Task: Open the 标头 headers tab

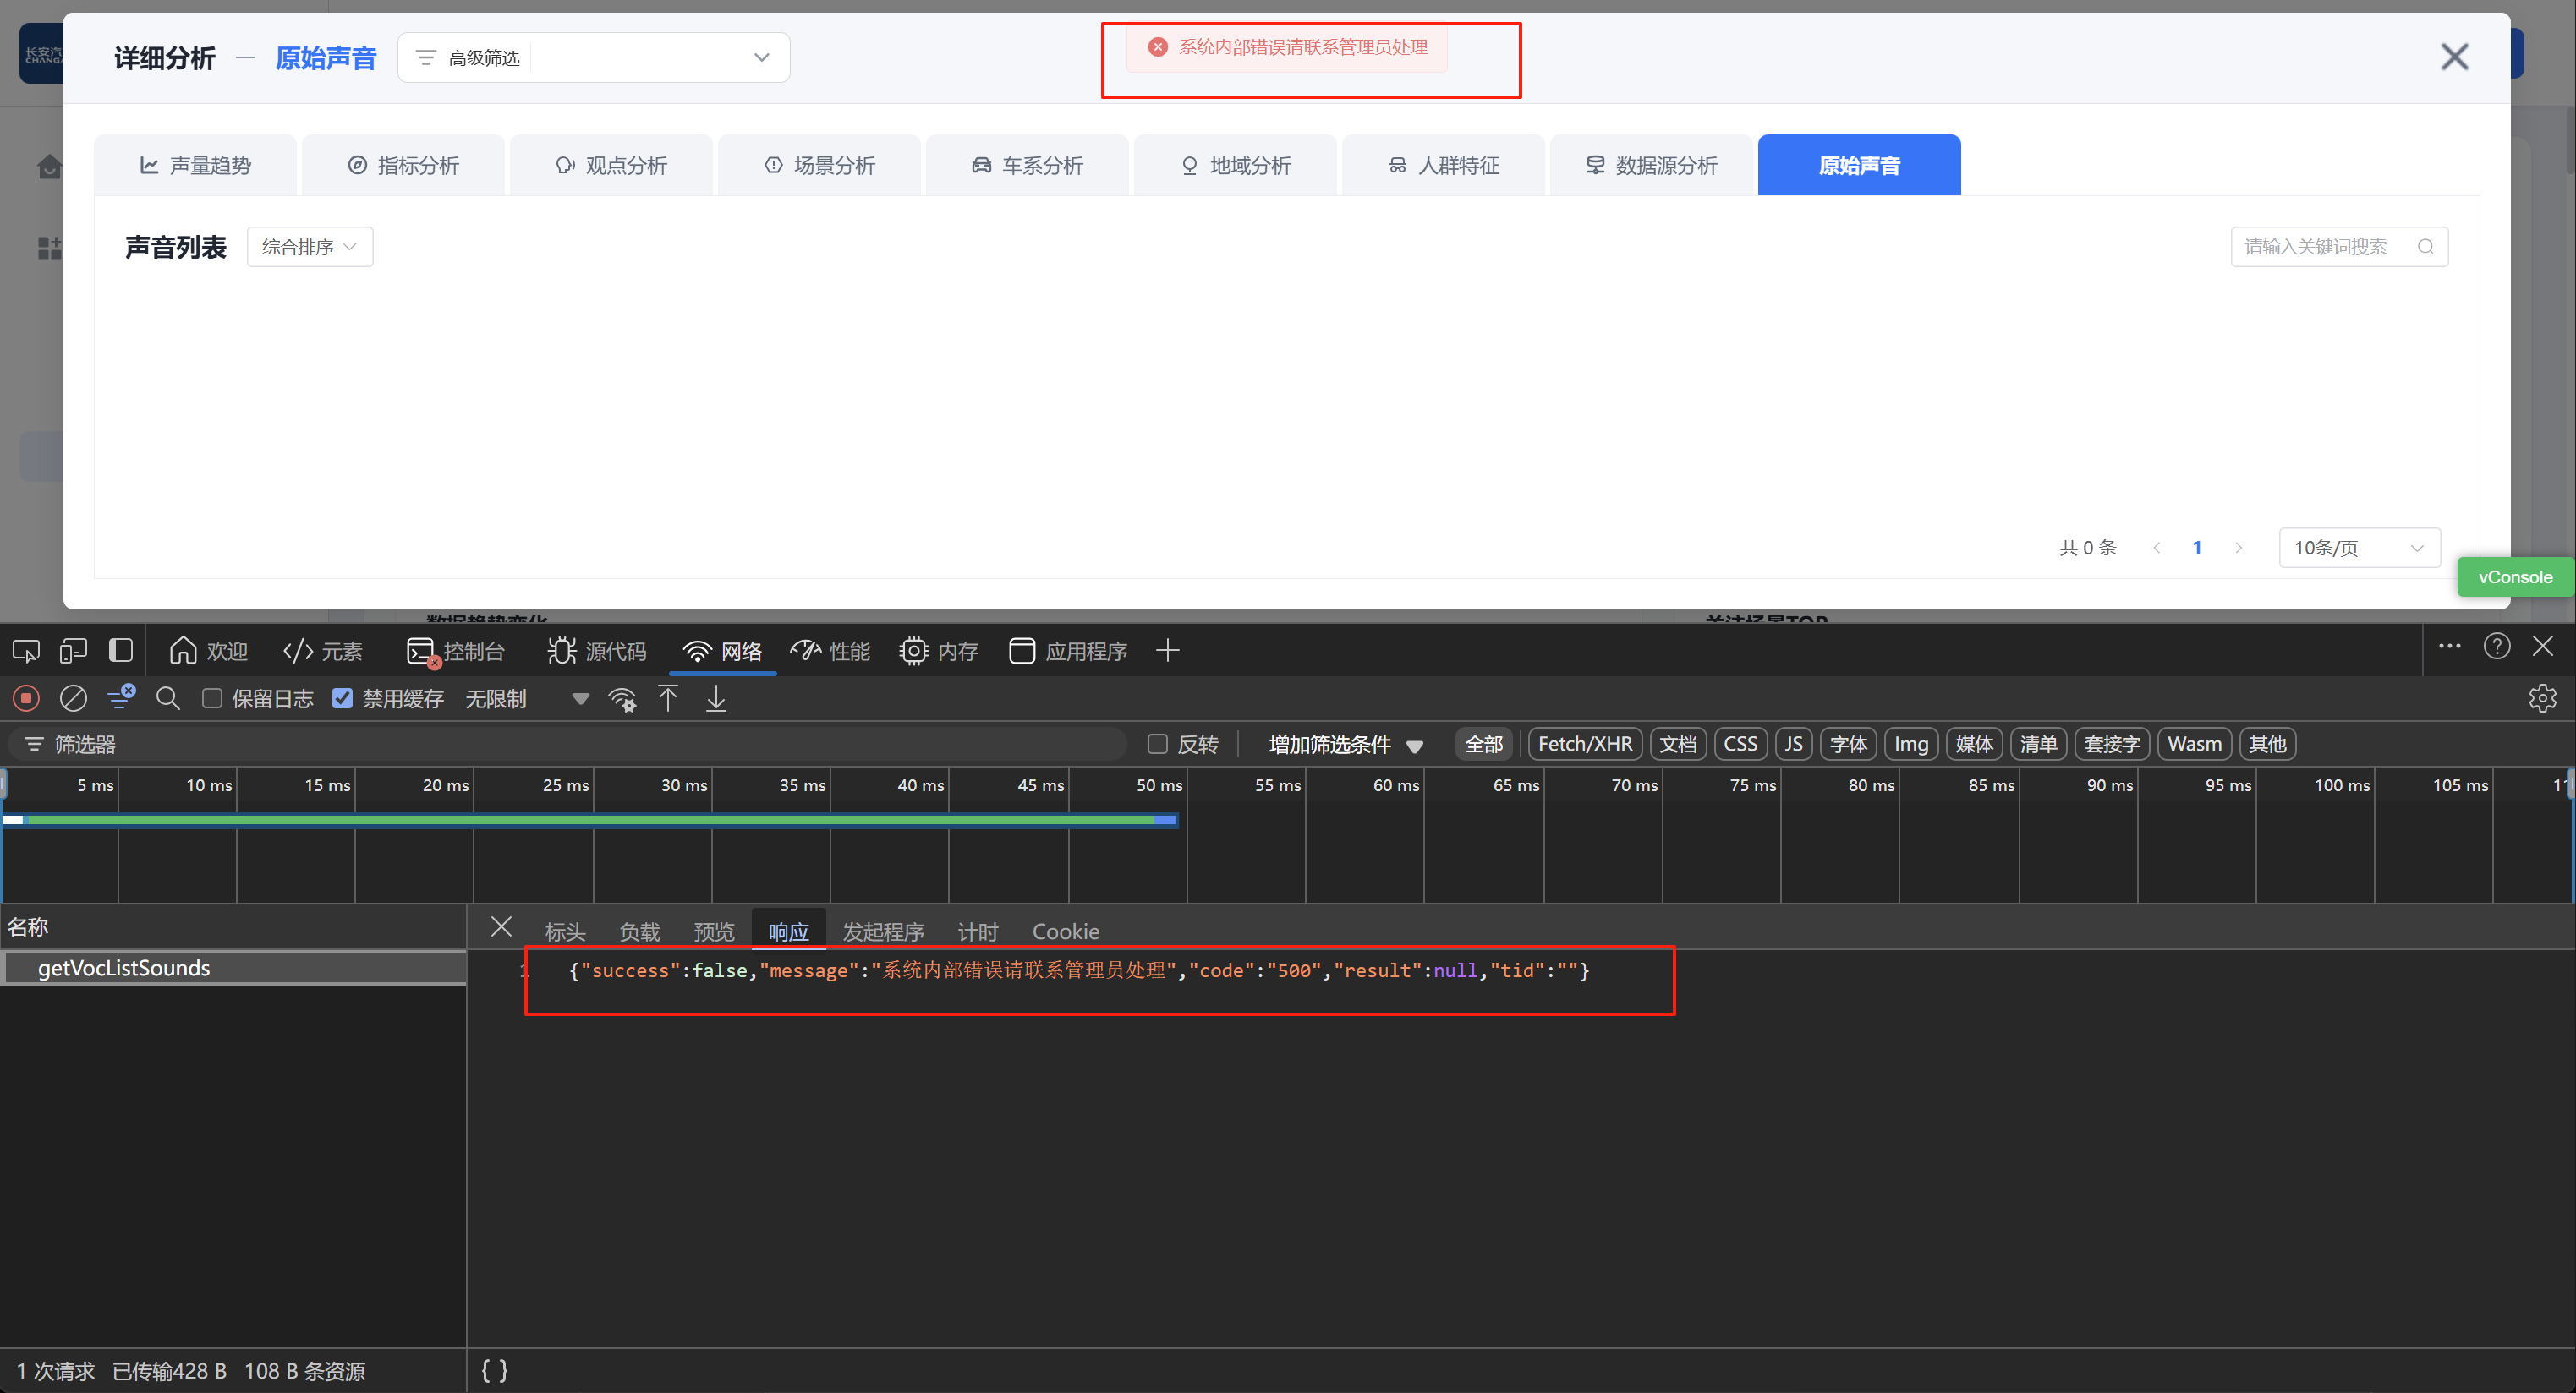Action: (x=565, y=931)
